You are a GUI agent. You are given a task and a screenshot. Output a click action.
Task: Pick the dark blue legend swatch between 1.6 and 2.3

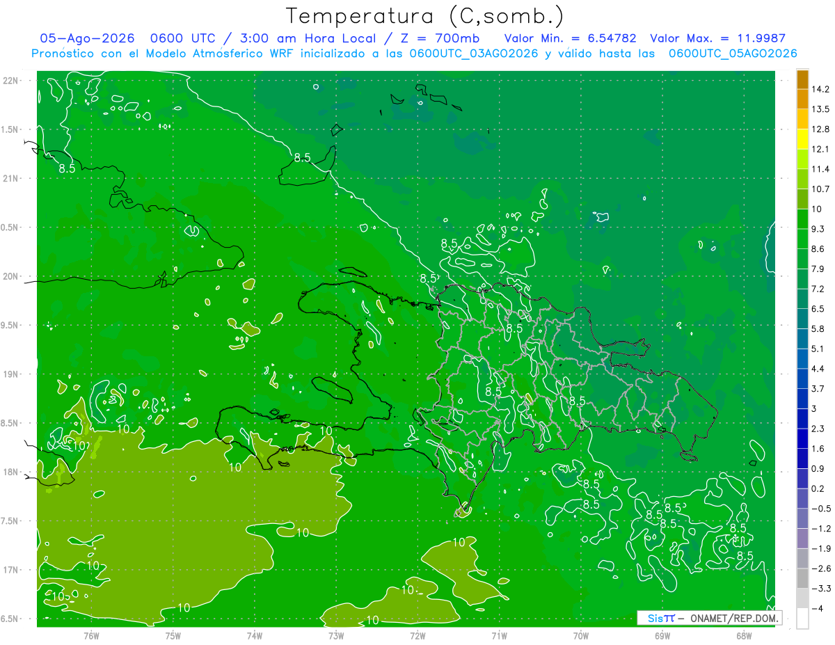802,438
